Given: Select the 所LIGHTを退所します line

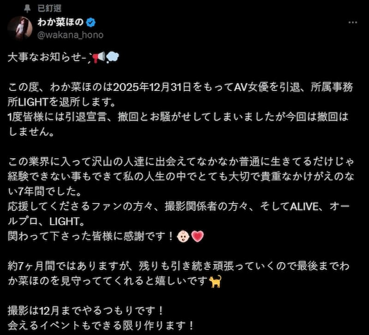Looking at the screenshot, I should pos(62,102).
